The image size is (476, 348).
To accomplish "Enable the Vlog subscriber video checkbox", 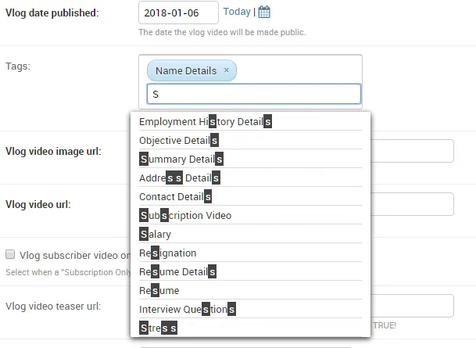I will (x=10, y=255).
